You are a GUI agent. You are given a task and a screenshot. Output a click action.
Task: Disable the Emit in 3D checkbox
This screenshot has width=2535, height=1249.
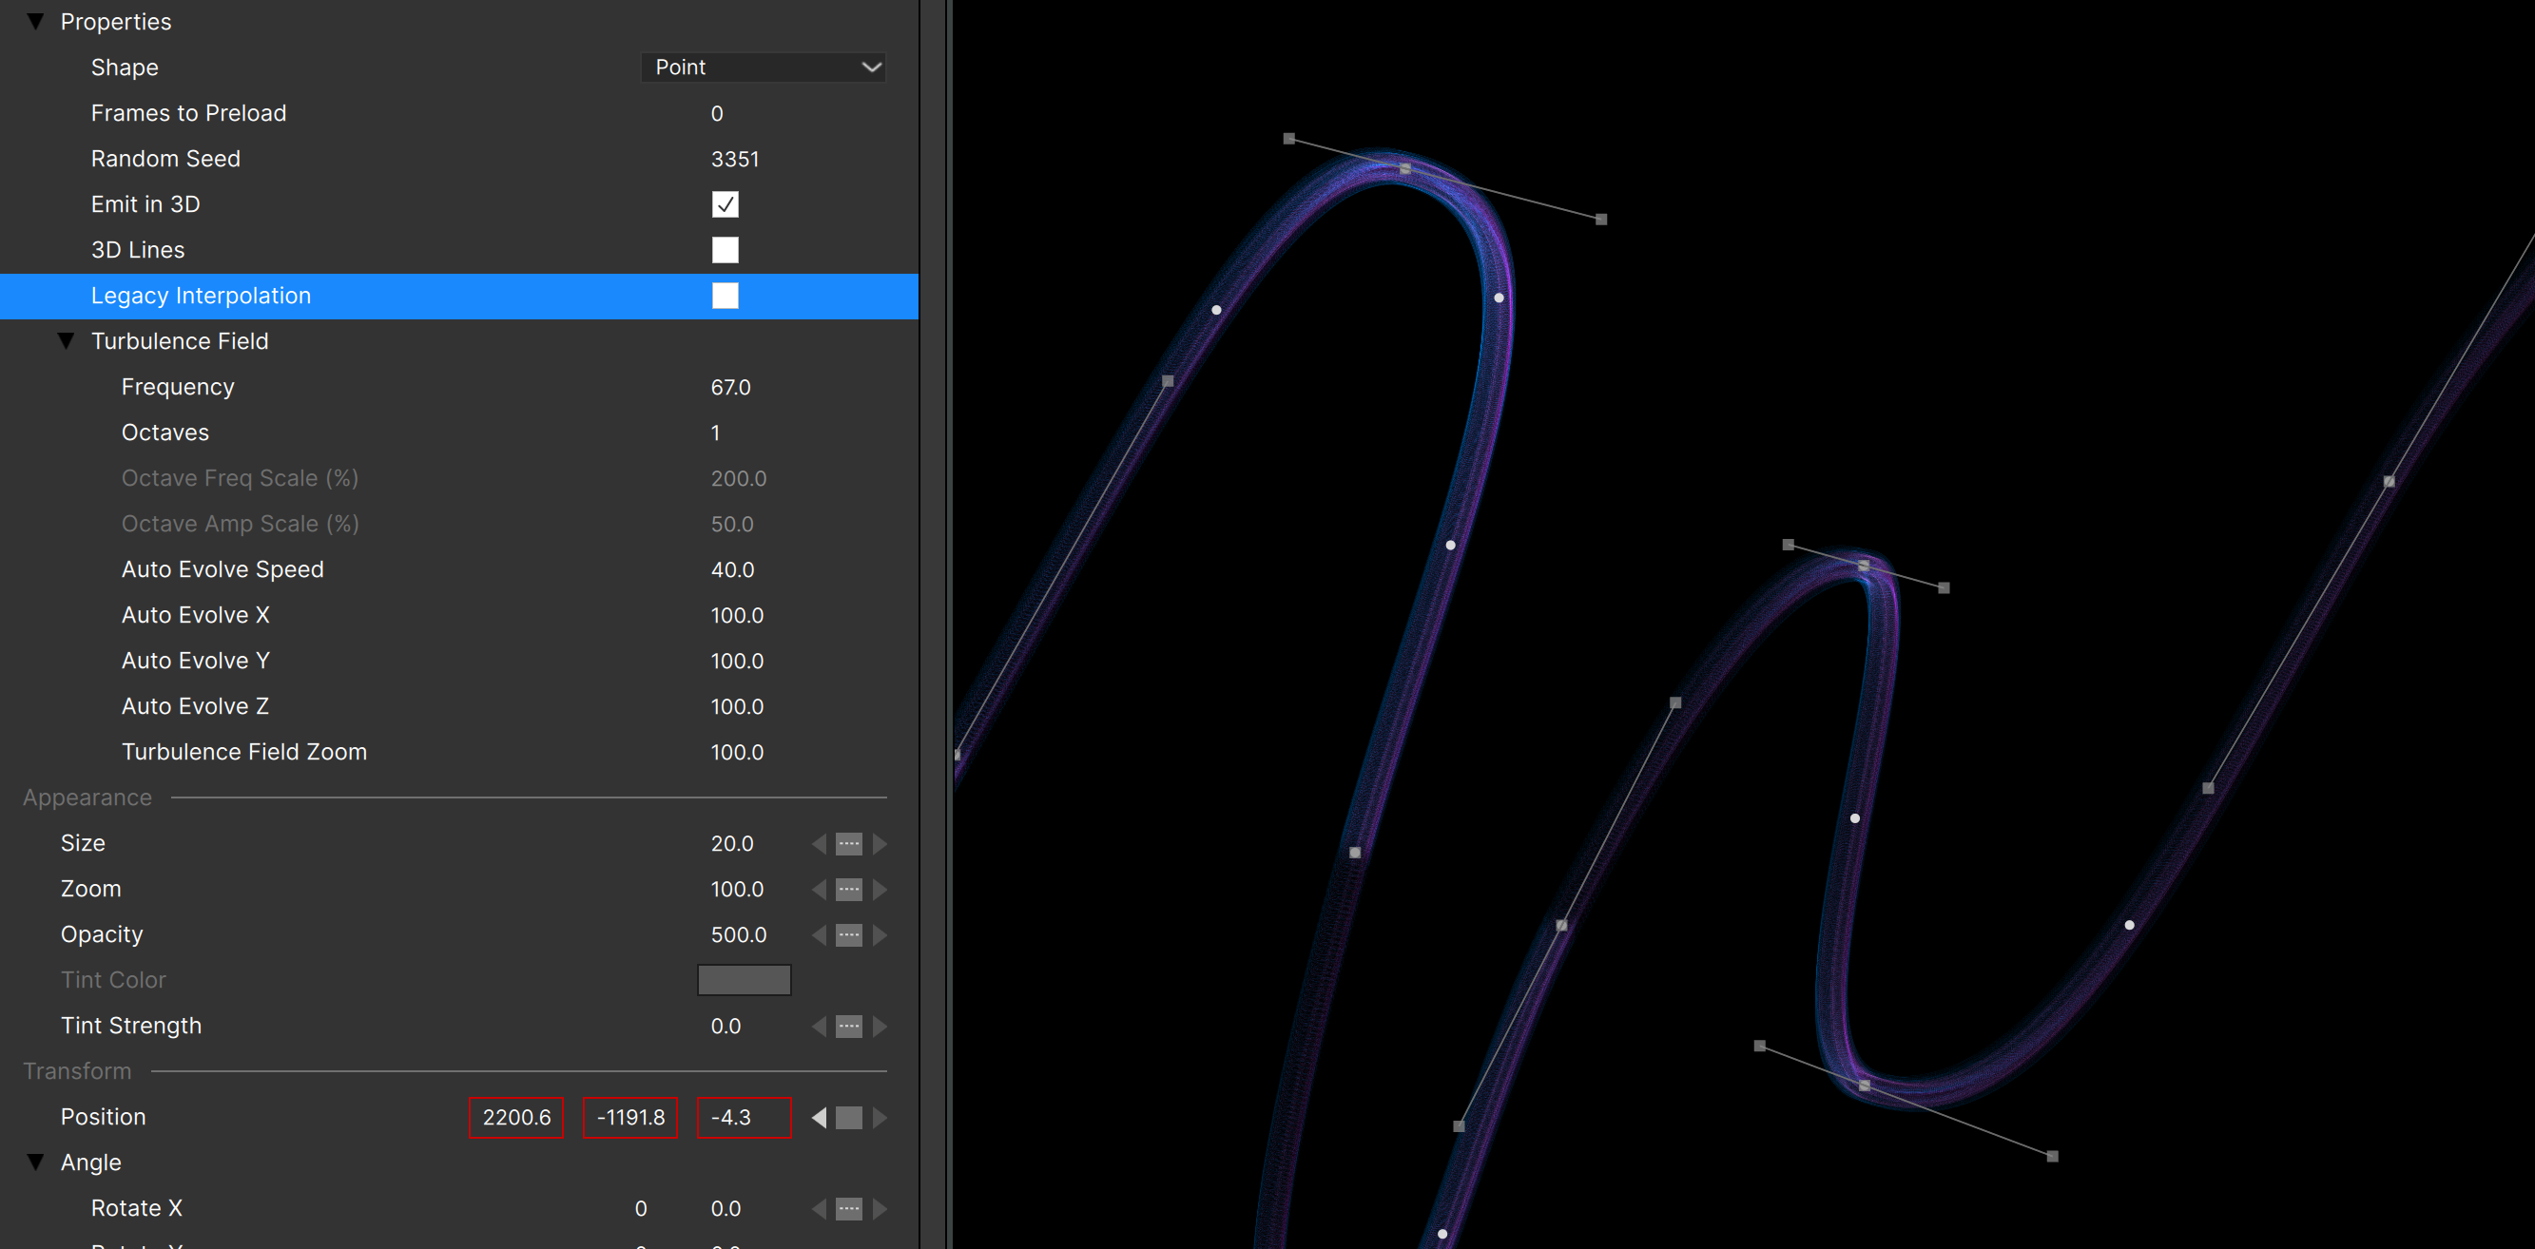tap(726, 204)
